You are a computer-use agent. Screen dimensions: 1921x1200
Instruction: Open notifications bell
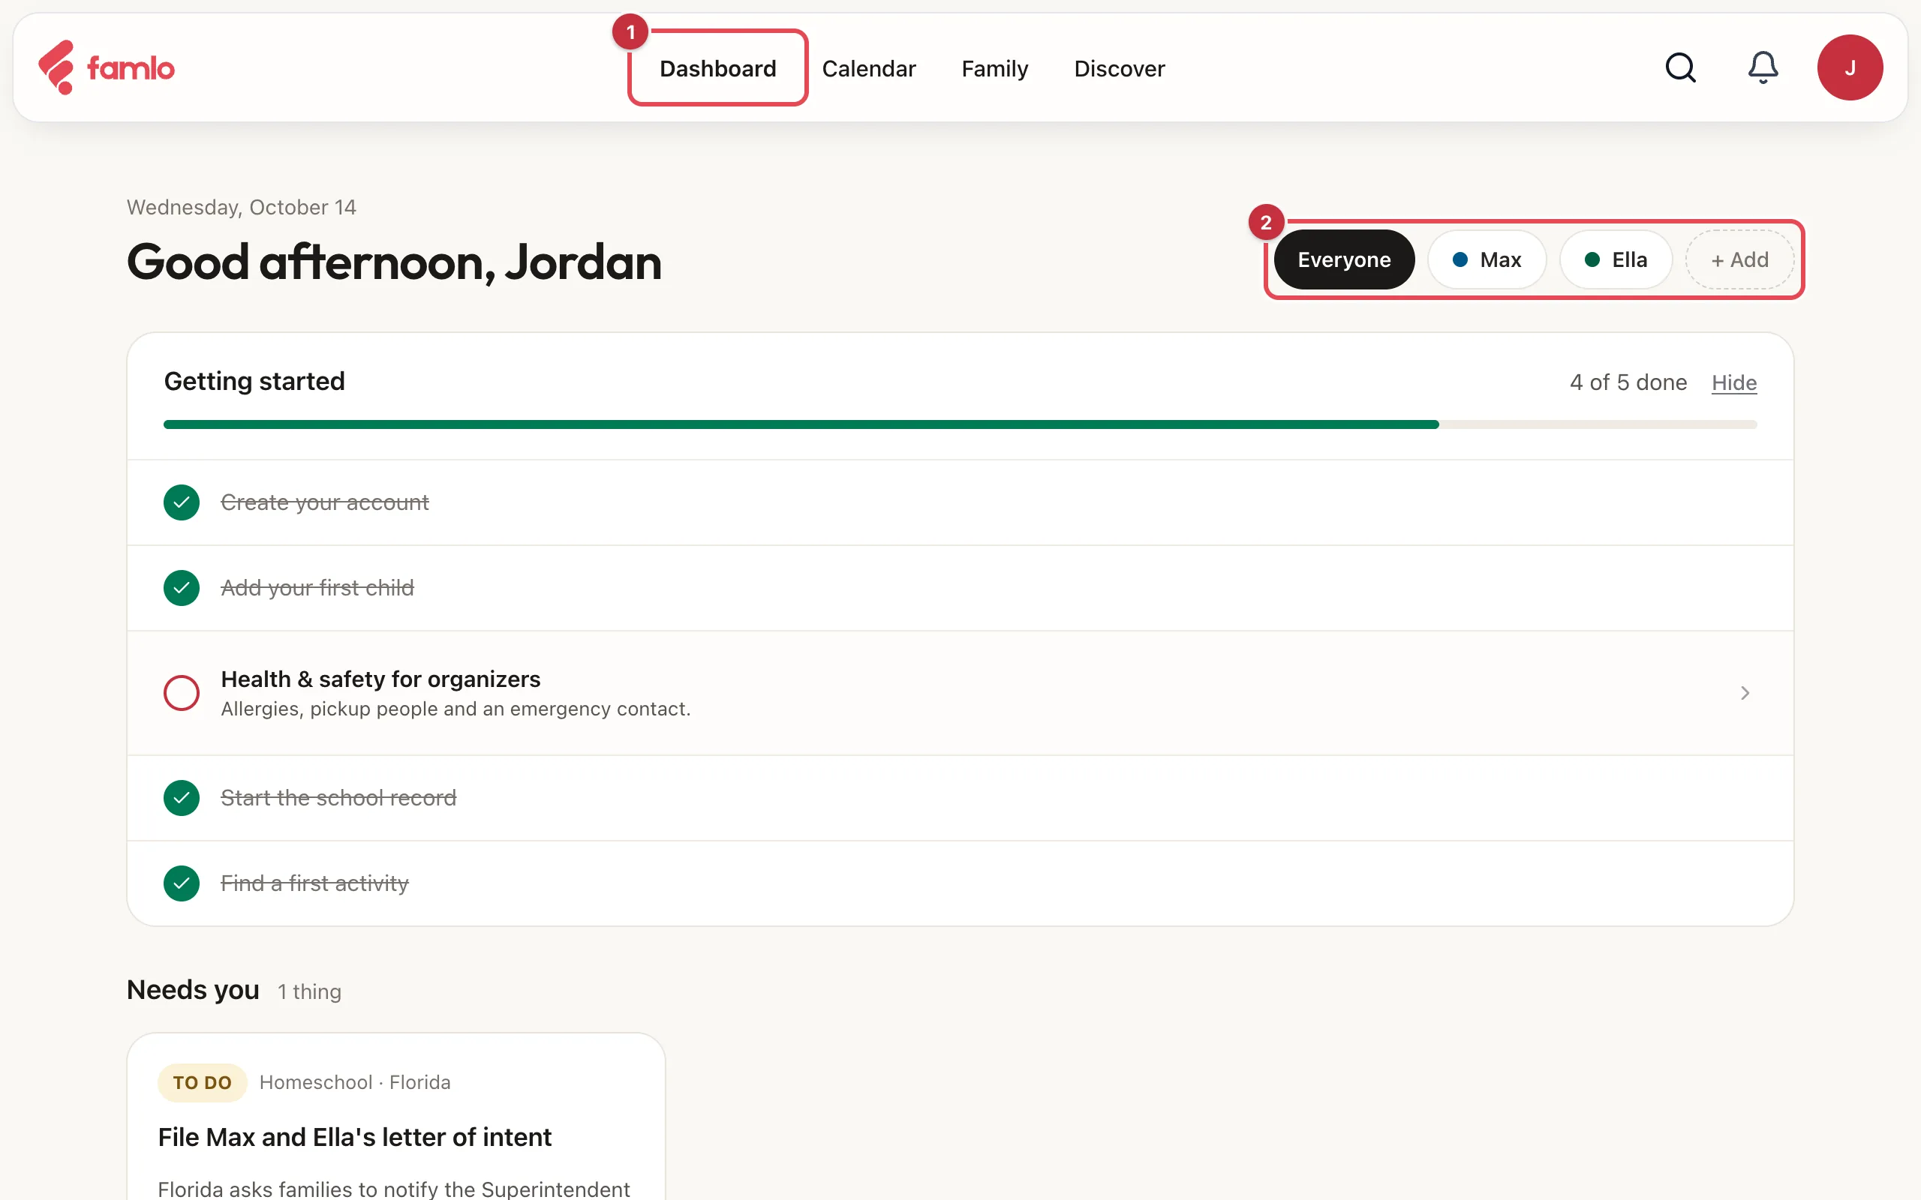pyautogui.click(x=1763, y=67)
